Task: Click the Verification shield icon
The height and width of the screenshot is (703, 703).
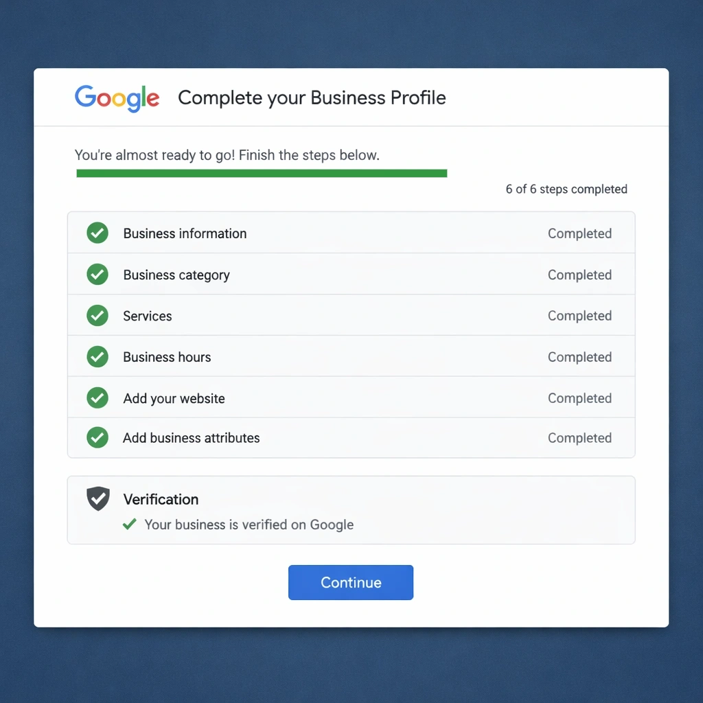Action: coord(97,499)
